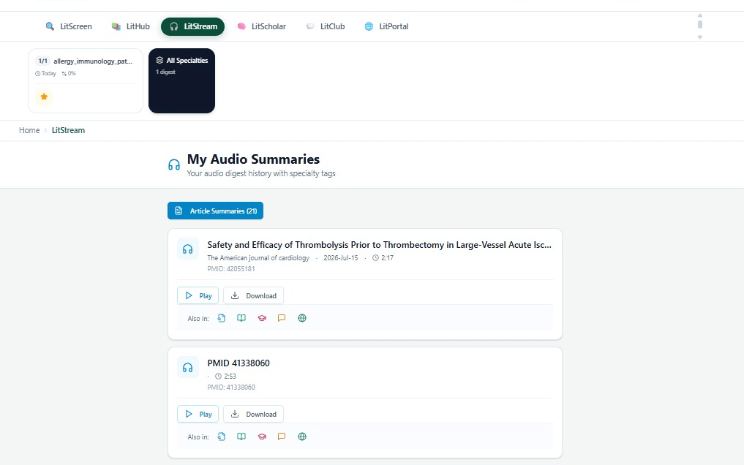The image size is (744, 465).
Task: Click the Home breadcrumb link
Action: point(29,130)
